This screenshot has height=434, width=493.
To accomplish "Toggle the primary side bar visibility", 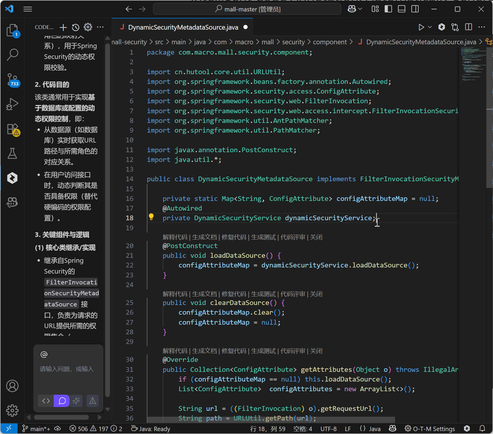I will pyautogui.click(x=388, y=9).
